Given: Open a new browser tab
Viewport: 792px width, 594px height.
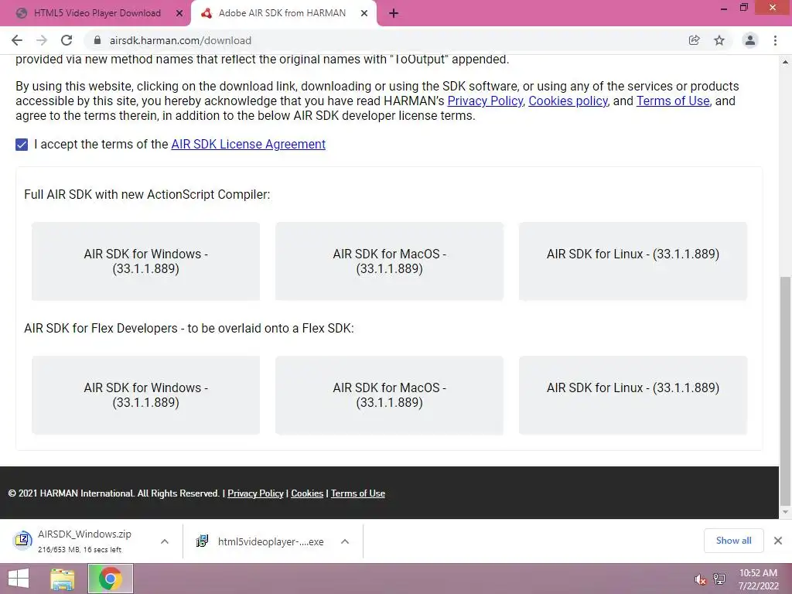Looking at the screenshot, I should 394,13.
